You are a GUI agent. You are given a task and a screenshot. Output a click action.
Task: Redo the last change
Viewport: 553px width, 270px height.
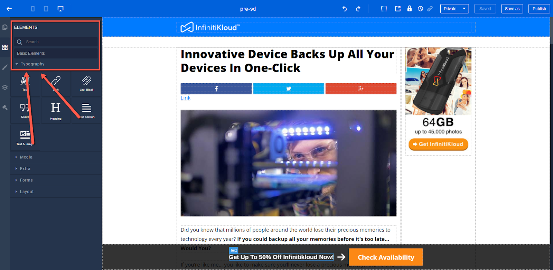(x=358, y=9)
